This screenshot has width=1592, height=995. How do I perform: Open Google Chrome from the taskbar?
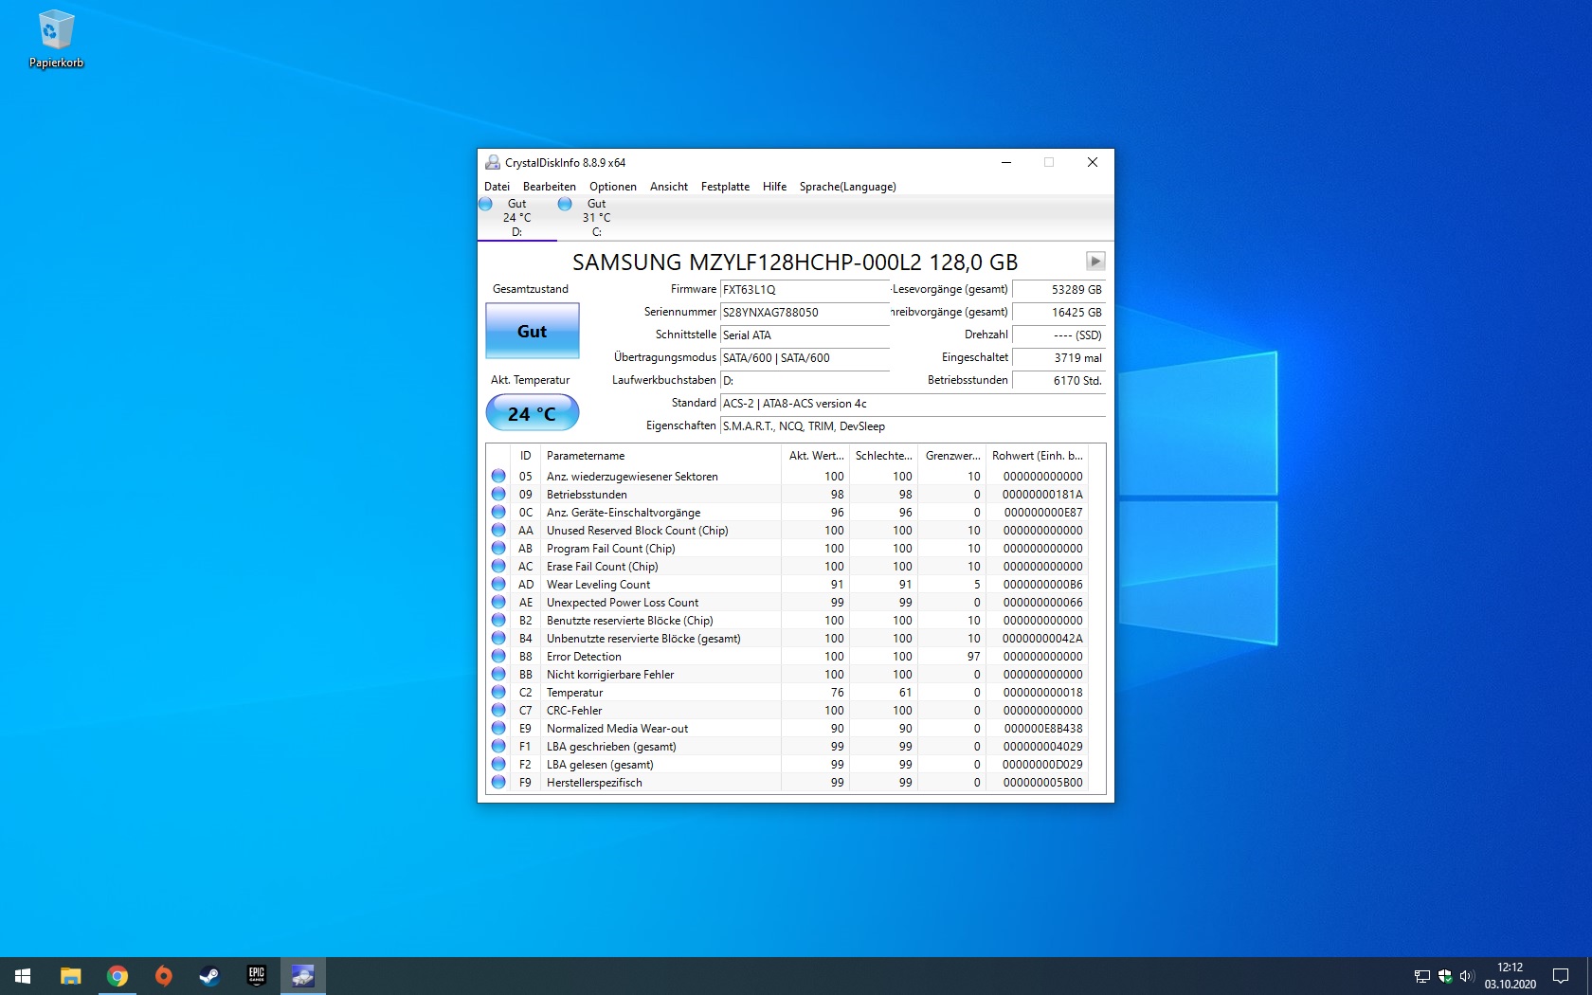pos(118,976)
